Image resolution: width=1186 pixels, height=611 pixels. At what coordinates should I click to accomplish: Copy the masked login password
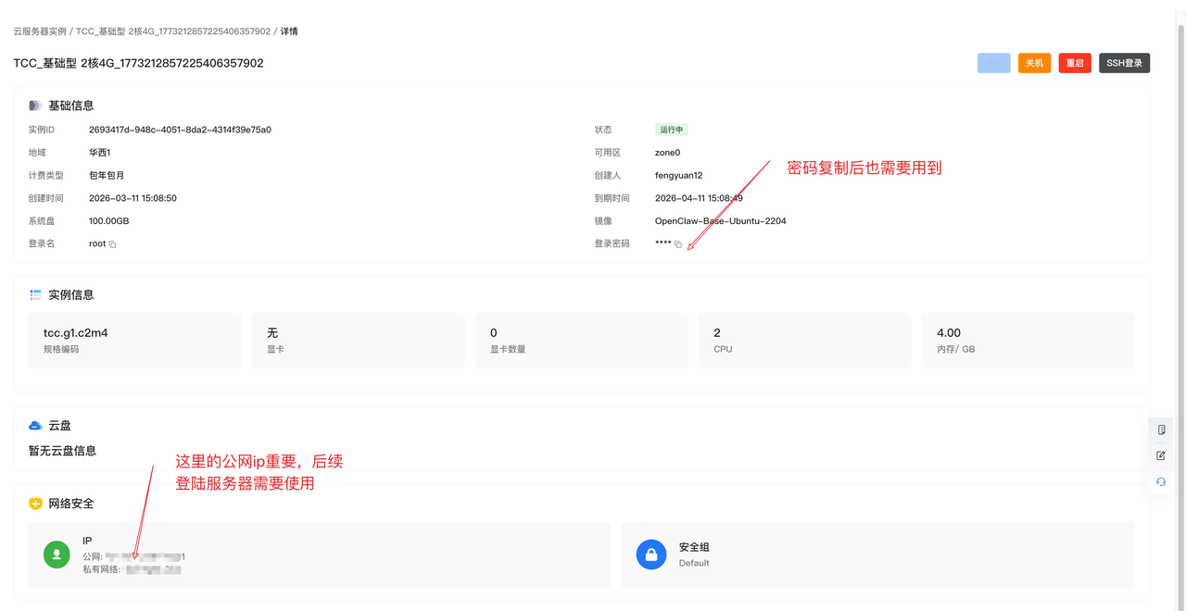pyautogui.click(x=679, y=243)
